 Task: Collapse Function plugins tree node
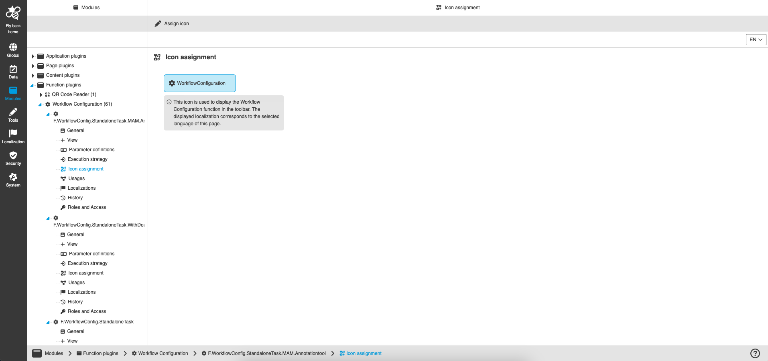[x=32, y=85]
